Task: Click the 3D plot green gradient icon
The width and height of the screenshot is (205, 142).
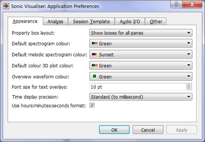Action: click(x=94, y=65)
